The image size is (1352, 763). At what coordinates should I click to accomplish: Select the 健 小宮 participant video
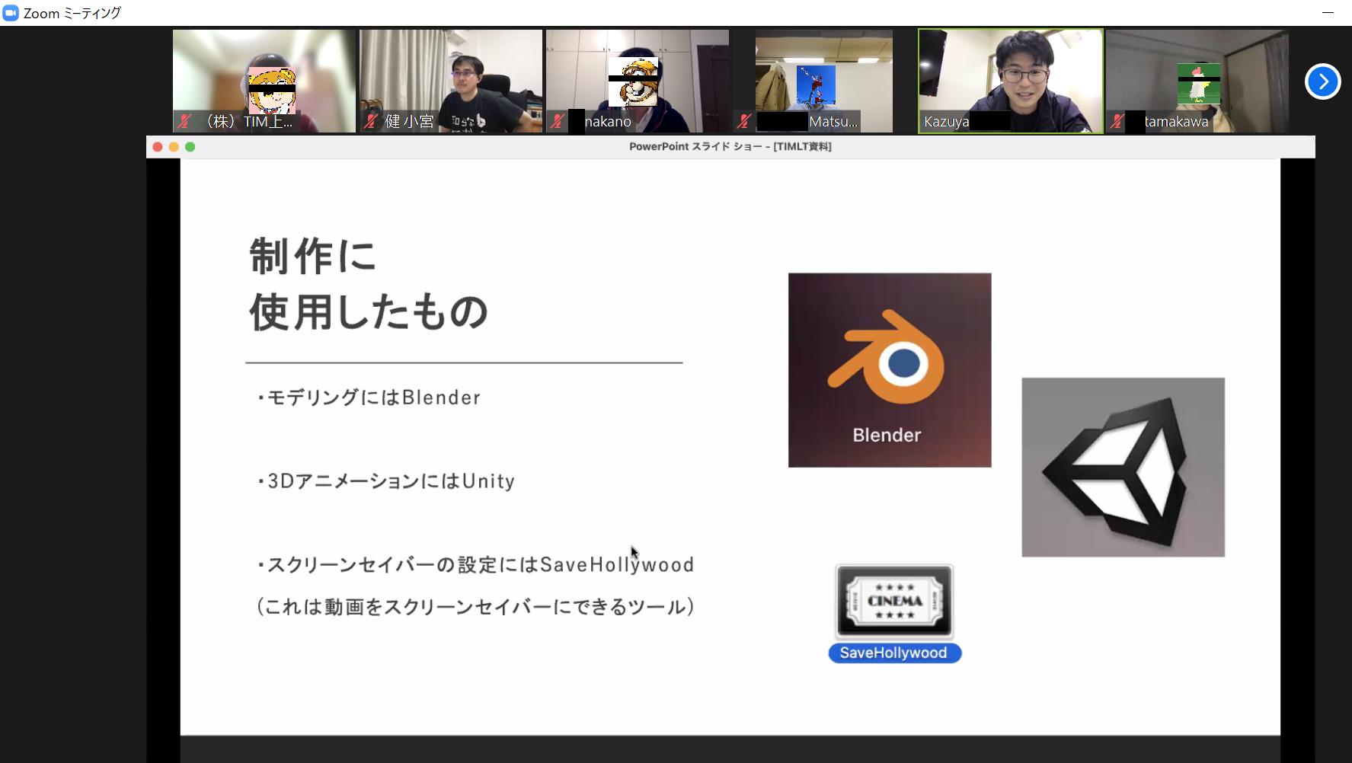451,81
